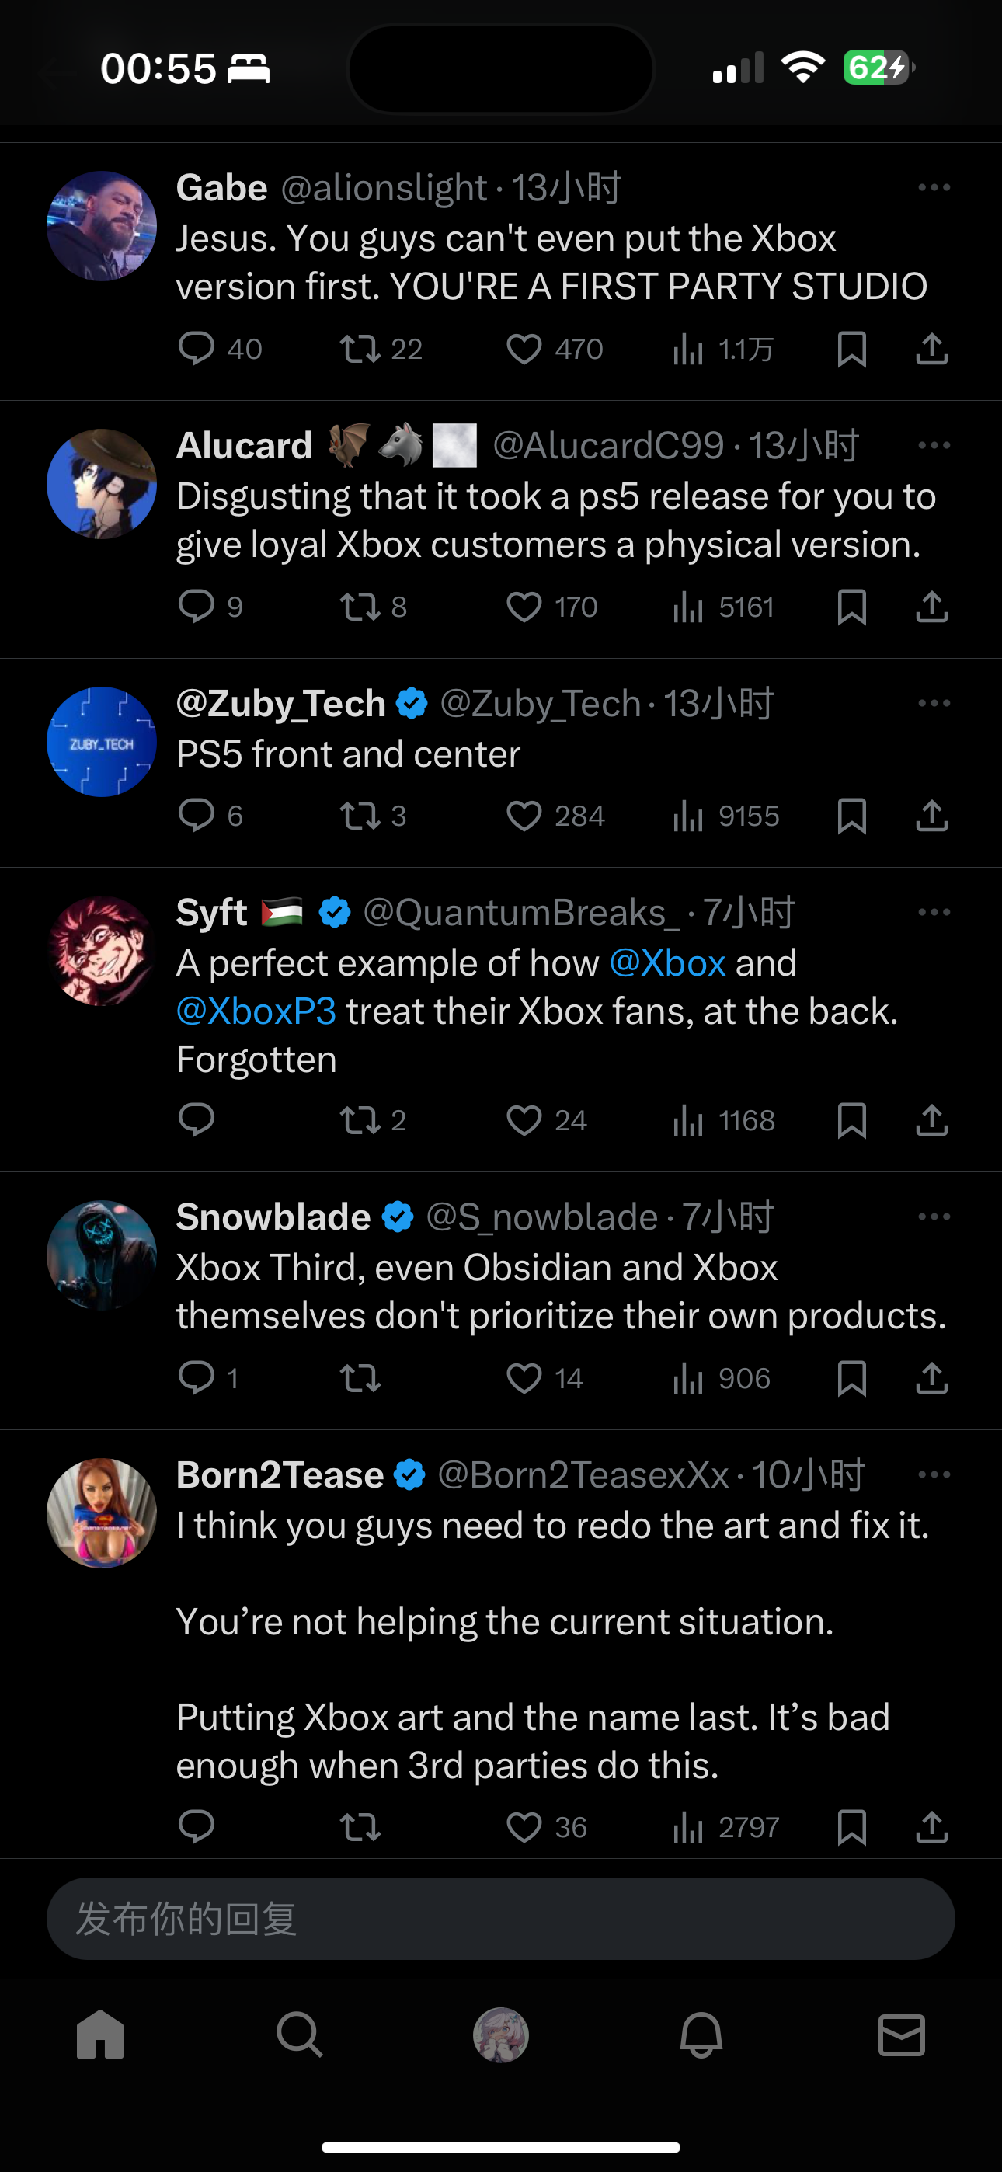1002x2172 pixels.
Task: Expand more options on Born2Tease's tweet
Action: 934,1474
